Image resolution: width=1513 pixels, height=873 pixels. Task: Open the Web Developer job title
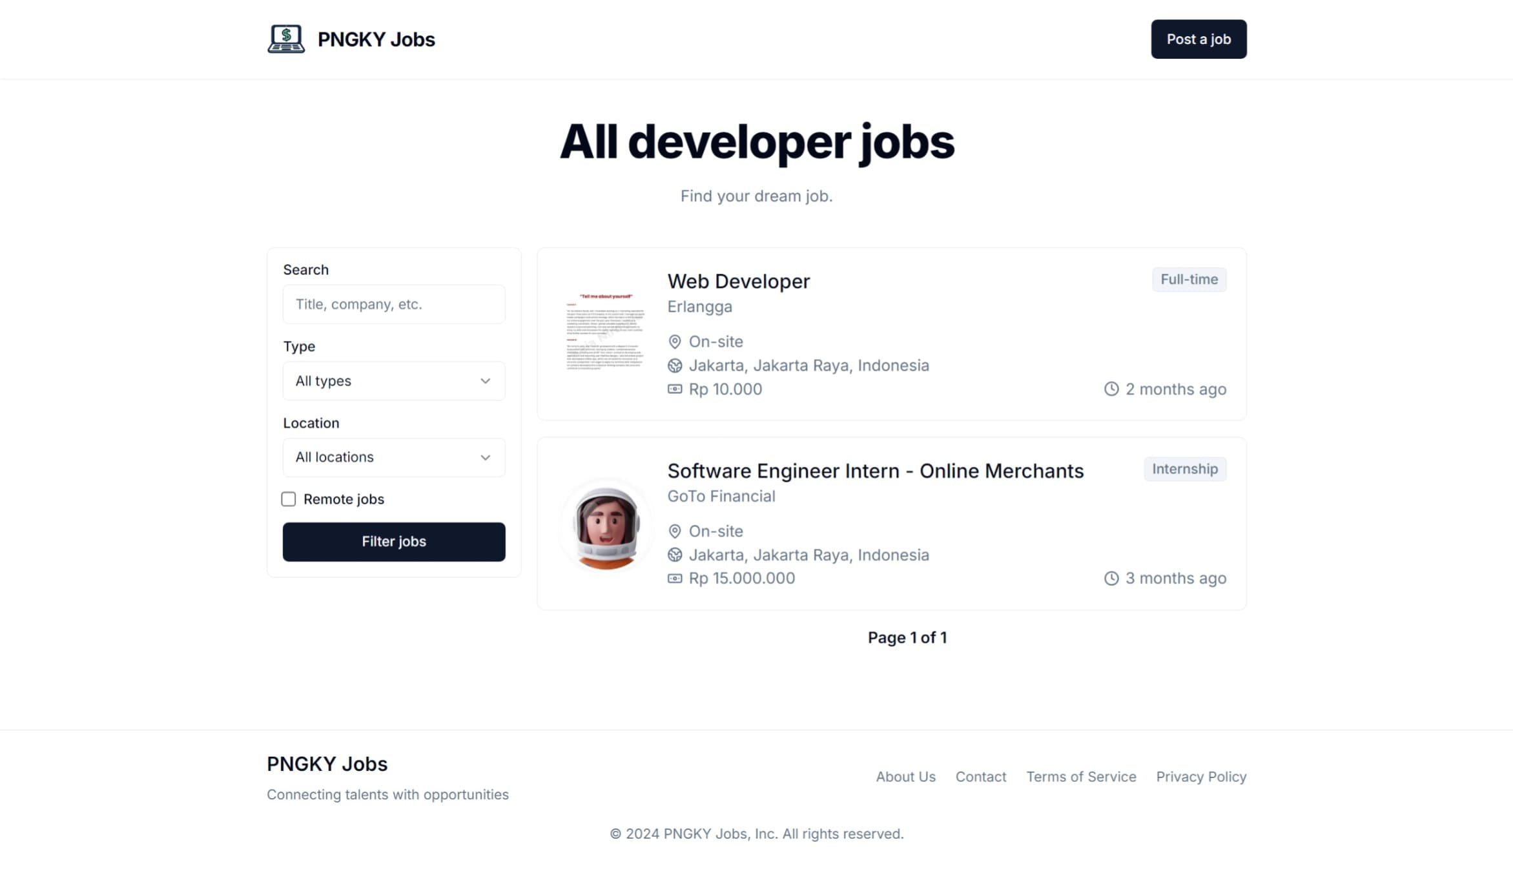tap(737, 282)
